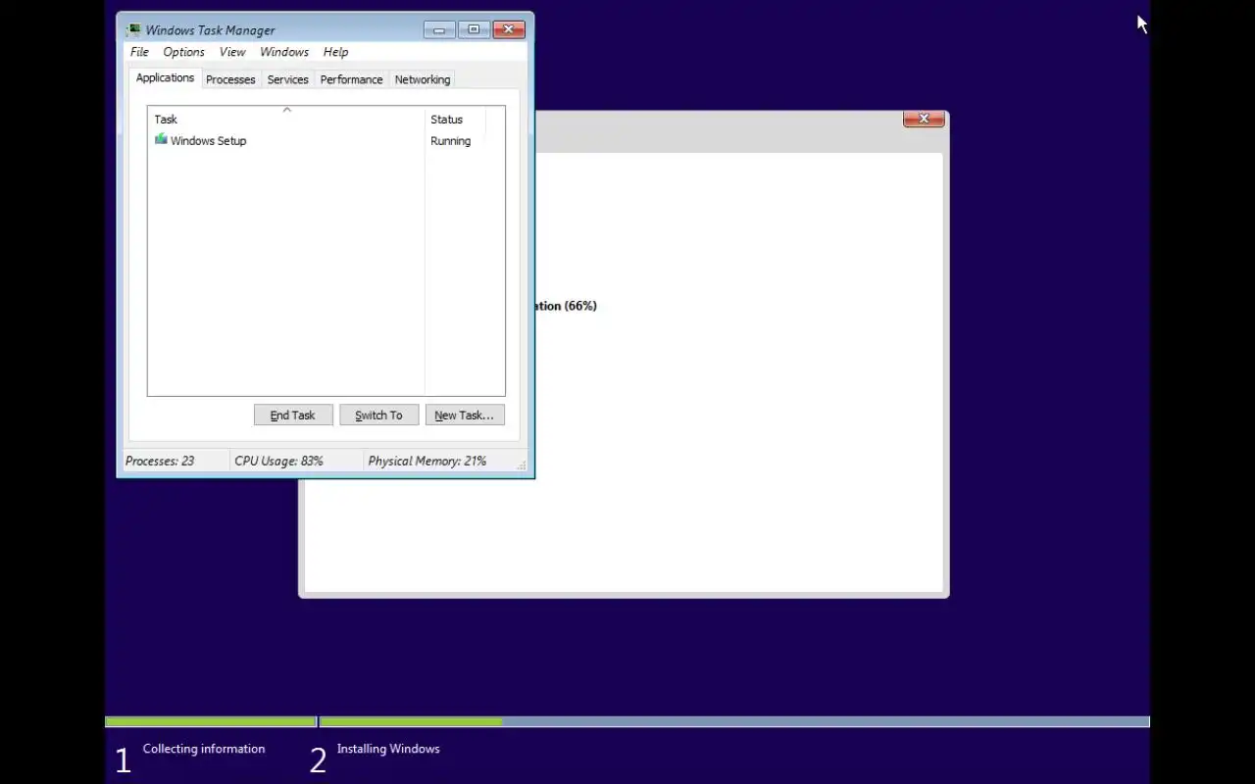The height and width of the screenshot is (784, 1255).
Task: Minimize the Windows Task Manager window
Action: pyautogui.click(x=439, y=29)
